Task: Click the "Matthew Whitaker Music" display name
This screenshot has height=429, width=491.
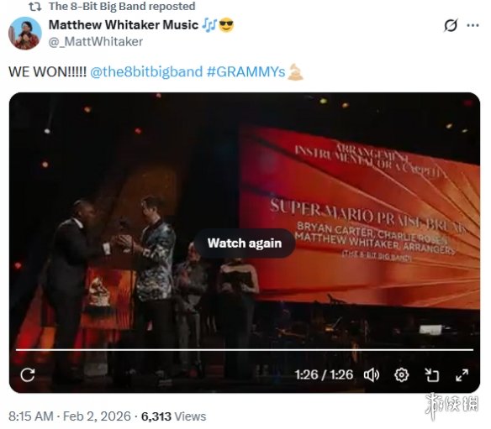Action: point(124,24)
